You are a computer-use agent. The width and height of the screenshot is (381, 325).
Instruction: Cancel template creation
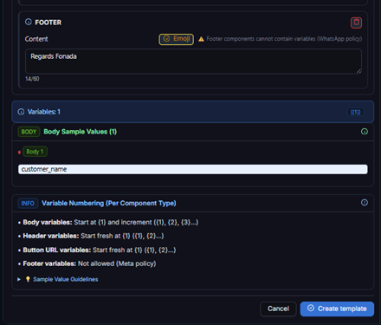278,309
